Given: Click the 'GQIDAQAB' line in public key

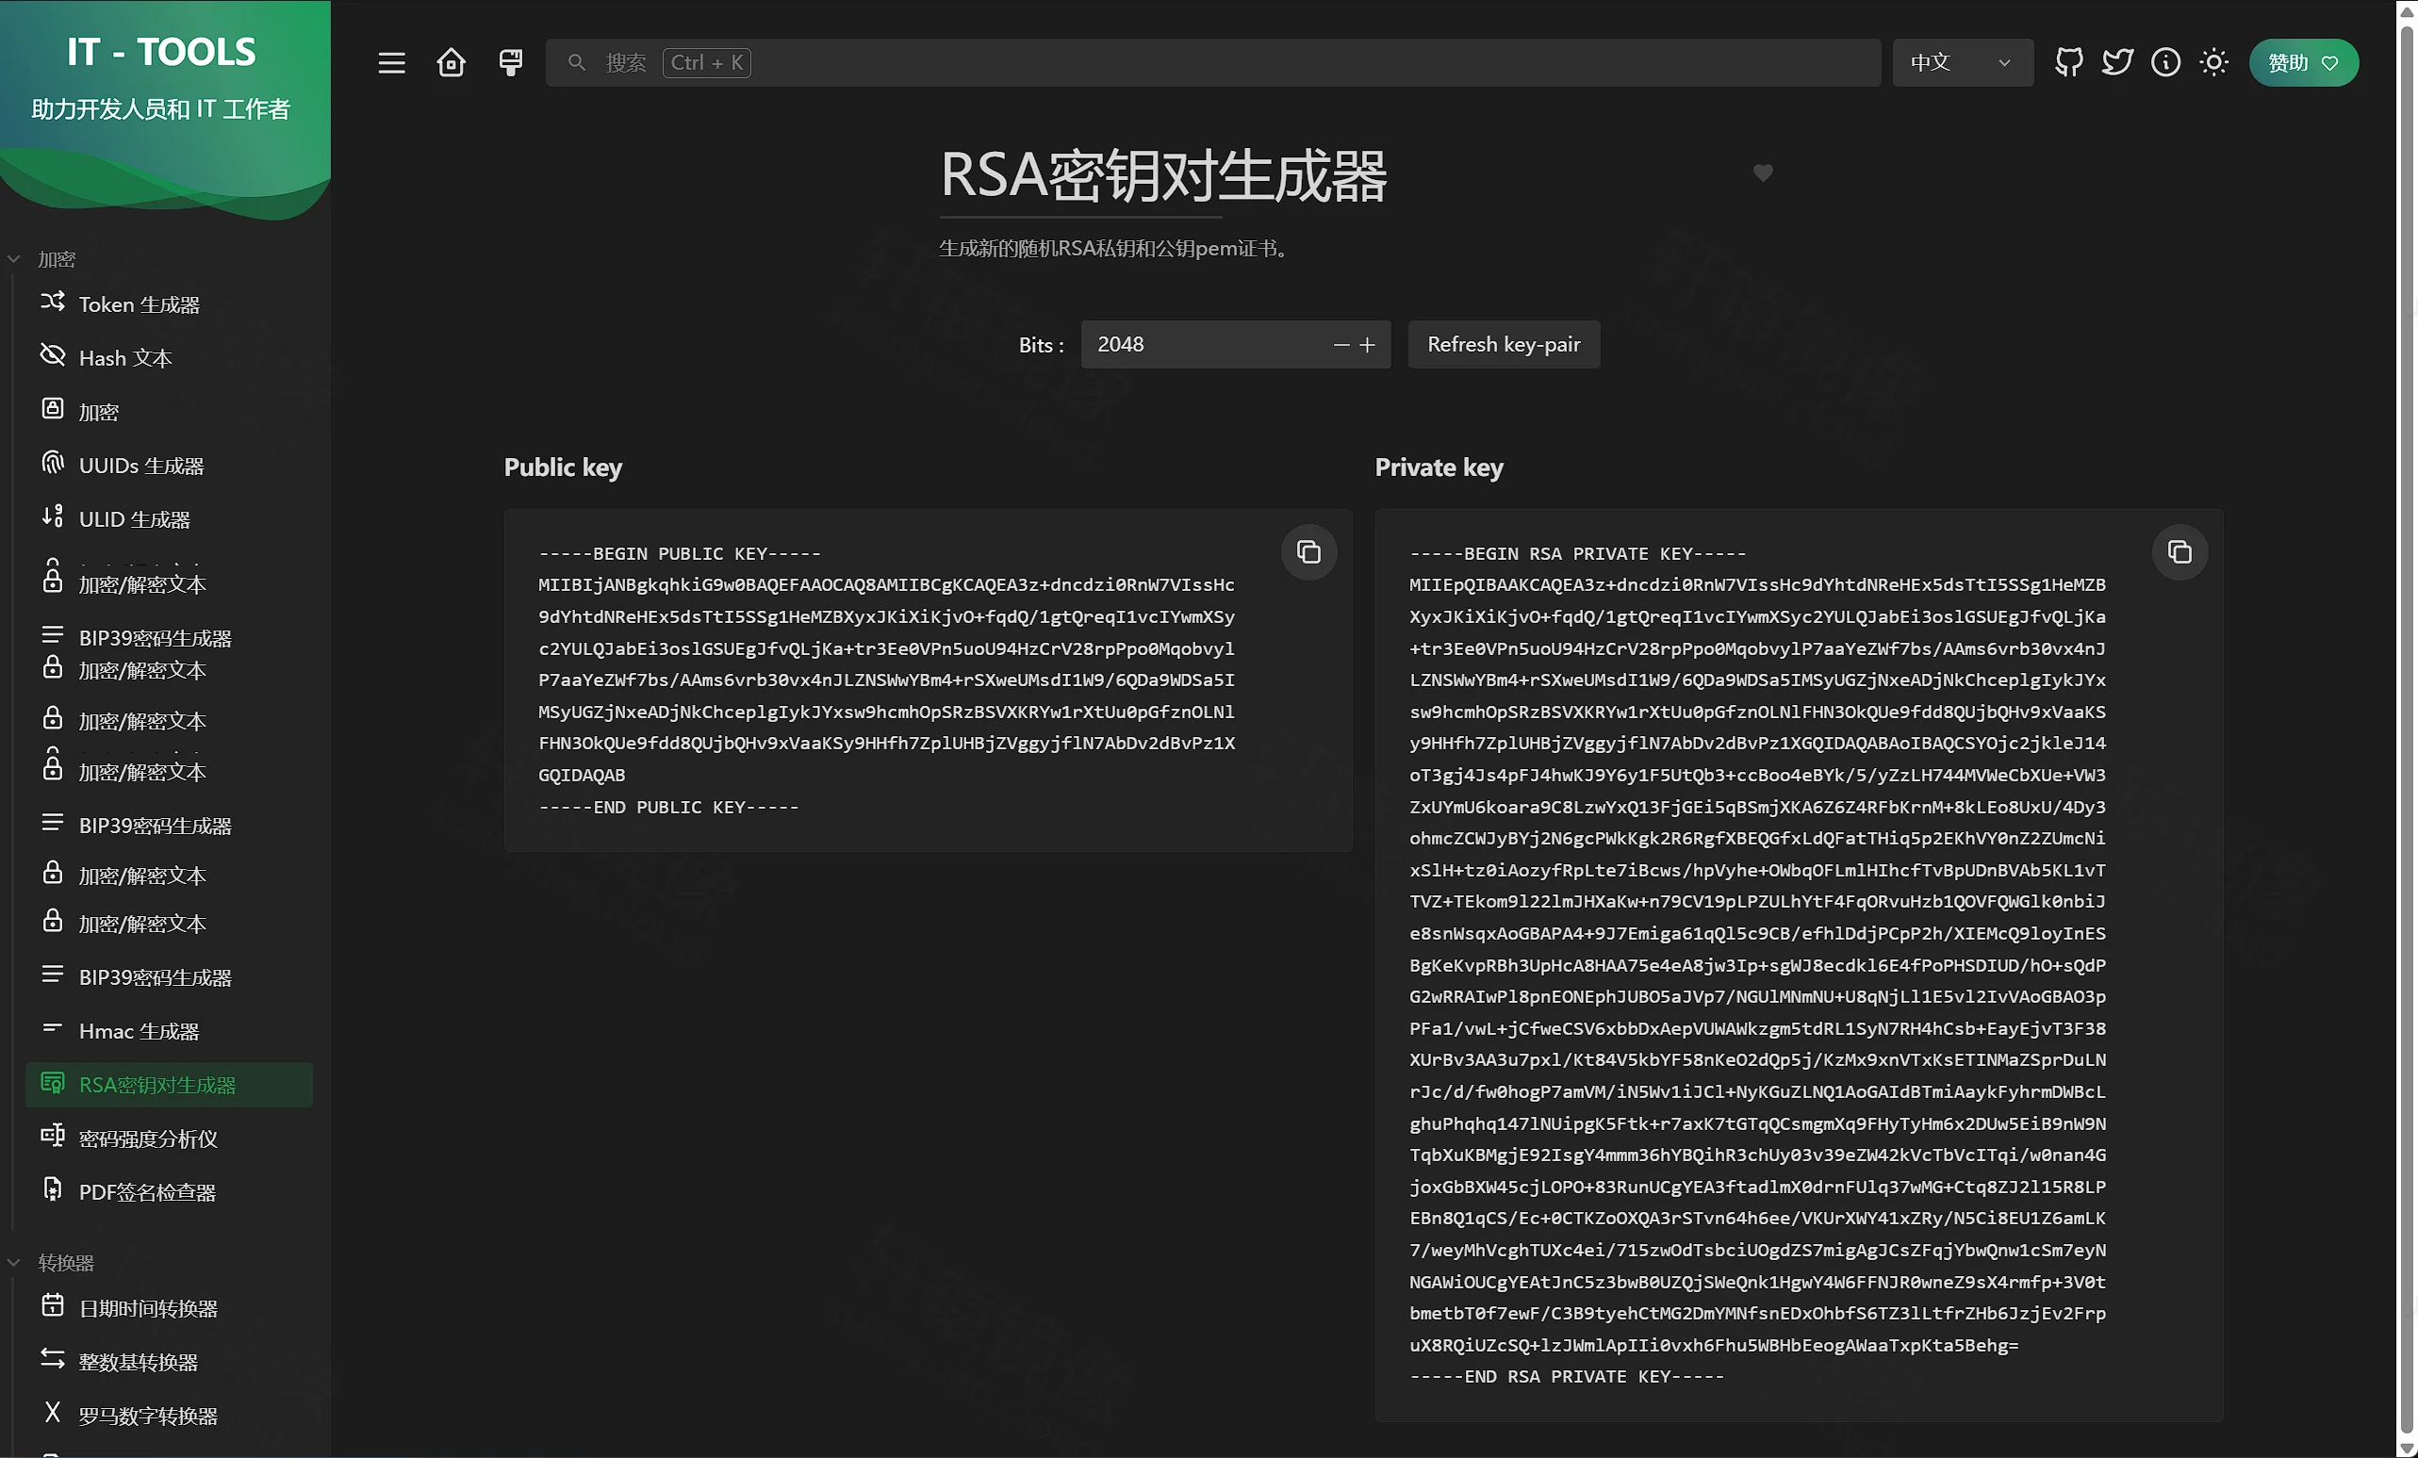Looking at the screenshot, I should (582, 775).
